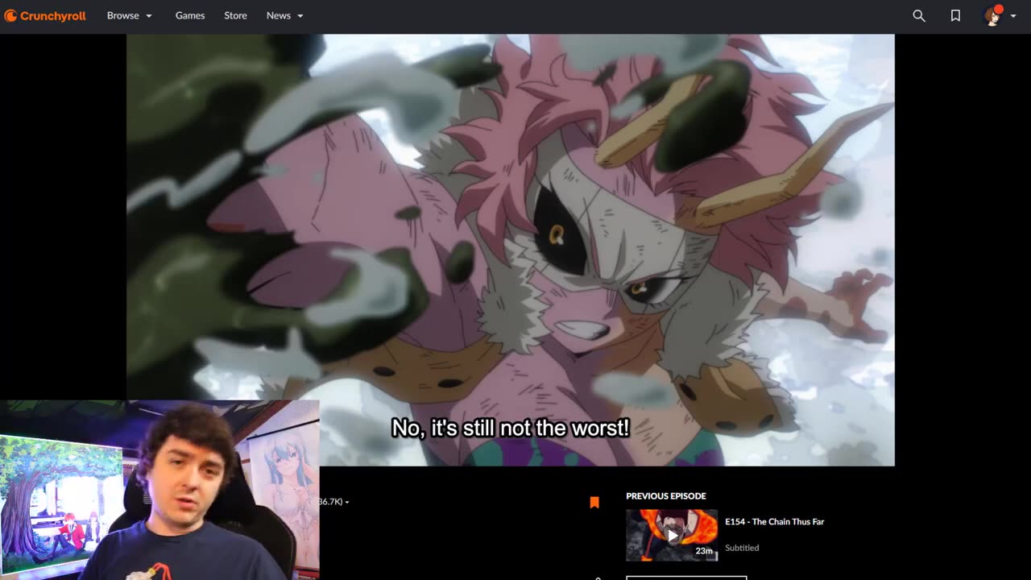Click the Subtitled label under E154

point(742,548)
